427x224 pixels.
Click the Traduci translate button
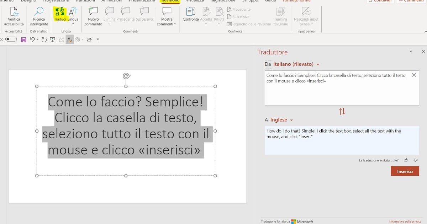[x=60, y=14]
